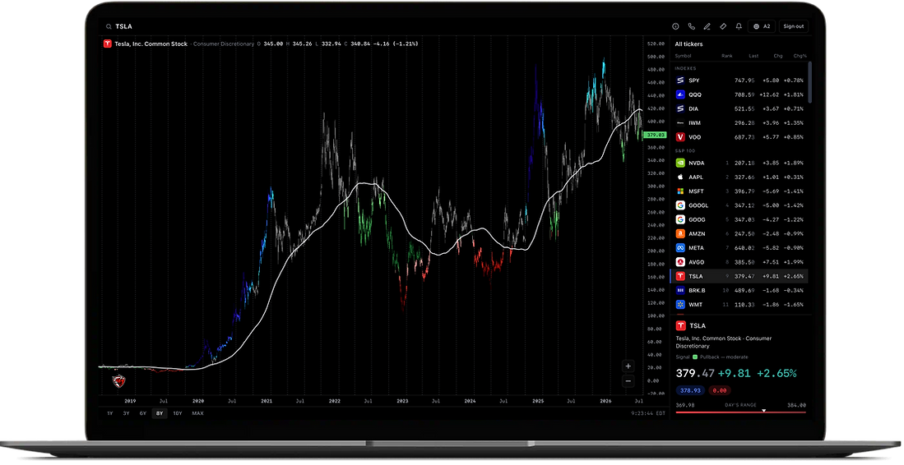Select the 1Y time range
This screenshot has width=904, height=465.
tap(110, 413)
